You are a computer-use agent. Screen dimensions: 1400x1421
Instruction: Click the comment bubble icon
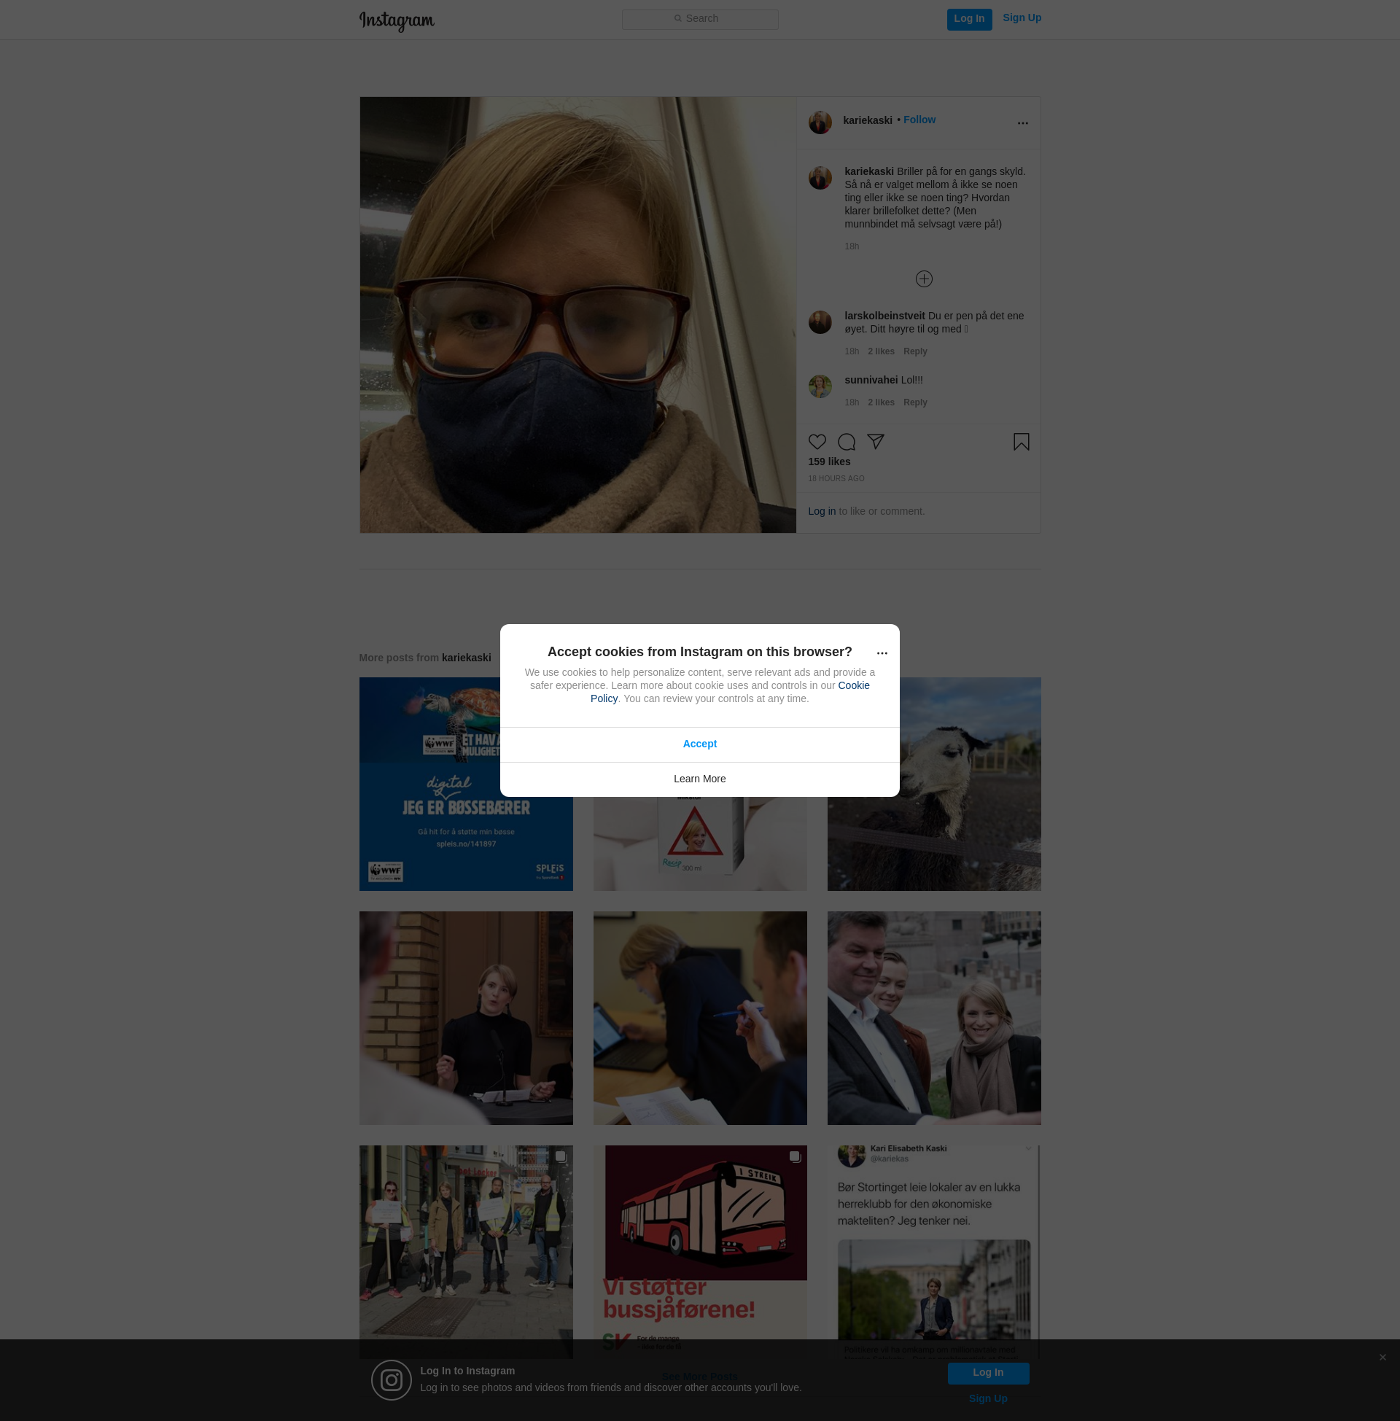pyautogui.click(x=847, y=442)
